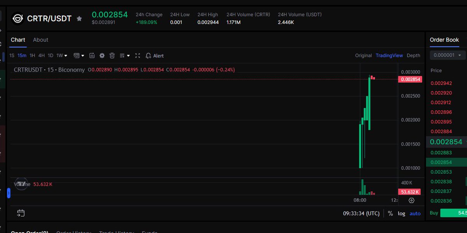The width and height of the screenshot is (467, 233).
Task: Select the 1D timeframe
Action: click(x=51, y=56)
